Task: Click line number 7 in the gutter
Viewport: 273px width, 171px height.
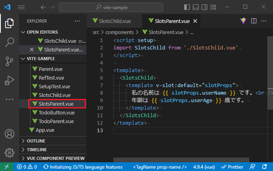Action: (101, 85)
